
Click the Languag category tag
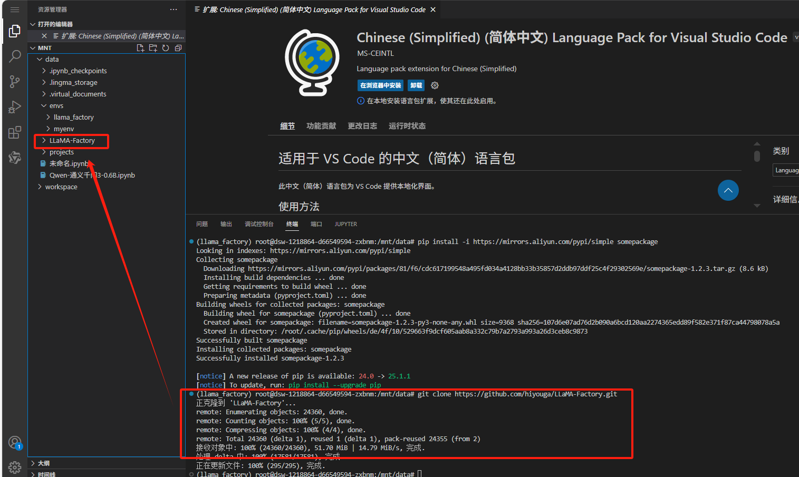point(786,170)
